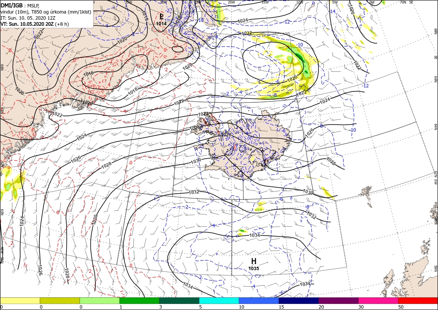Screen dimensions: 438x310
Task: Choose the medium green legend swatch
Action: [x=139, y=300]
